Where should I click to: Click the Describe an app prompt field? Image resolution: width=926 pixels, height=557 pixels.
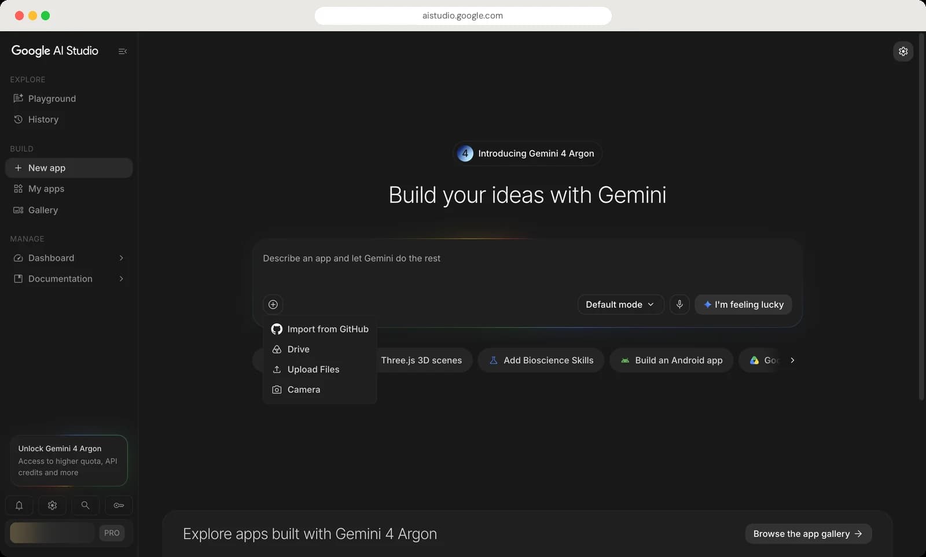click(527, 259)
